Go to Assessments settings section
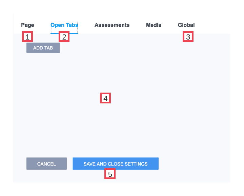Viewport: 244px width, 196px height. (x=112, y=25)
